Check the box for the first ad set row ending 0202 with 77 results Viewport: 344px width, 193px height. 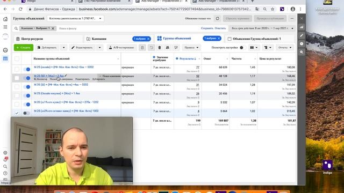pyautogui.click(x=17, y=69)
